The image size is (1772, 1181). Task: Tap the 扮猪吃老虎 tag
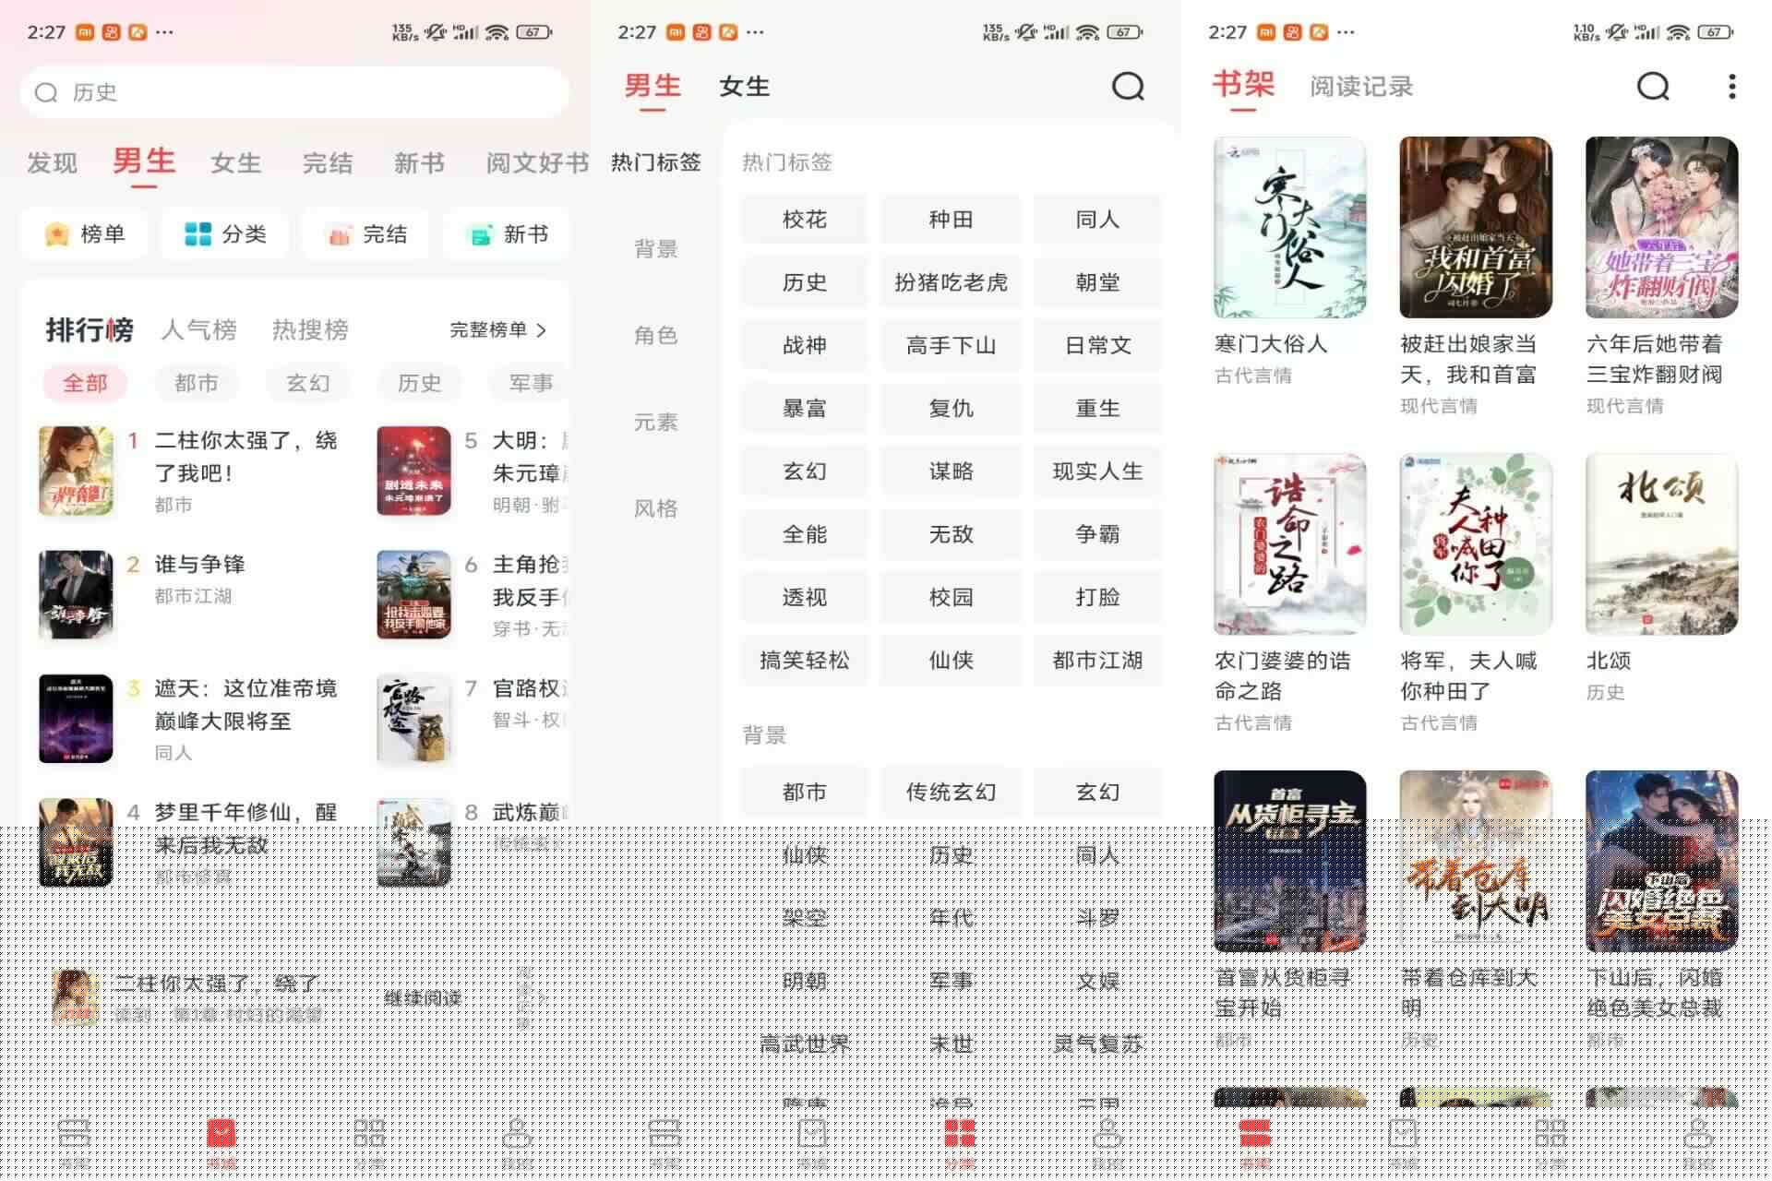point(951,282)
